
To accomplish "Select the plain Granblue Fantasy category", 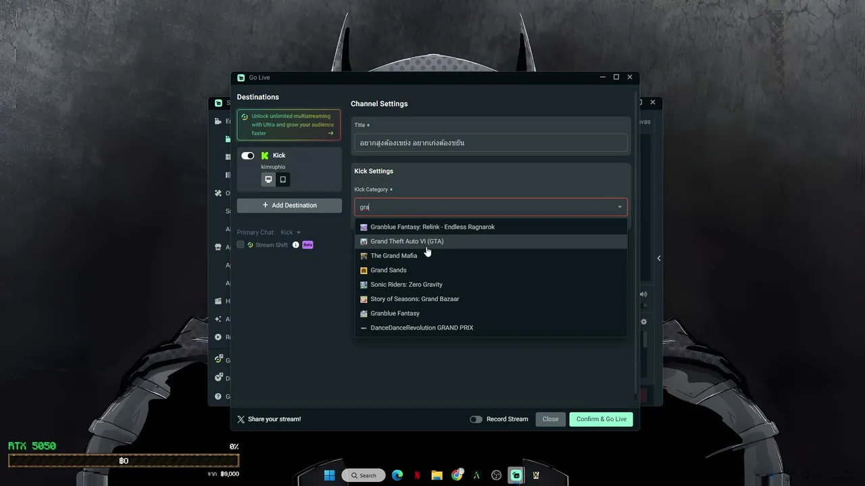I will (491, 313).
